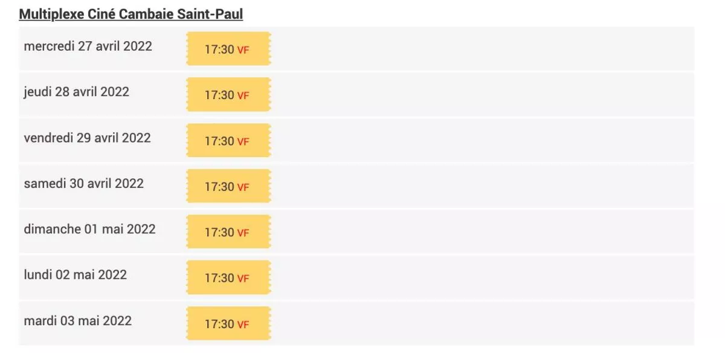This screenshot has height=353, width=725.
Task: Choose 17:30 screening on vendredi 29 avril
Action: click(x=228, y=141)
